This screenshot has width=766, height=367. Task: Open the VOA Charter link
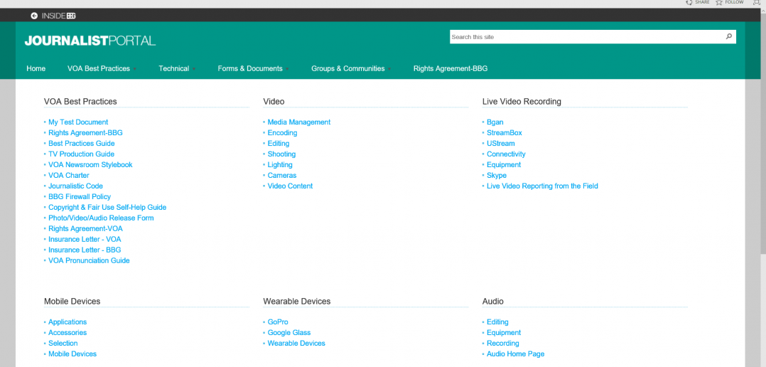pyautogui.click(x=69, y=176)
